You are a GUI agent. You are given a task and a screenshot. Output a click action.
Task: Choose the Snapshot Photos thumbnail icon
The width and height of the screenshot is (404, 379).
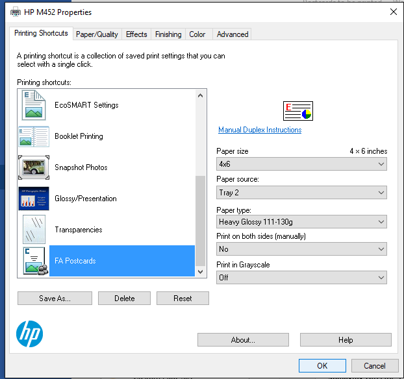coord(33,167)
